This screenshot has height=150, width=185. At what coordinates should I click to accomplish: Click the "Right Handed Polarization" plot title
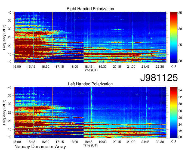click(90, 9)
